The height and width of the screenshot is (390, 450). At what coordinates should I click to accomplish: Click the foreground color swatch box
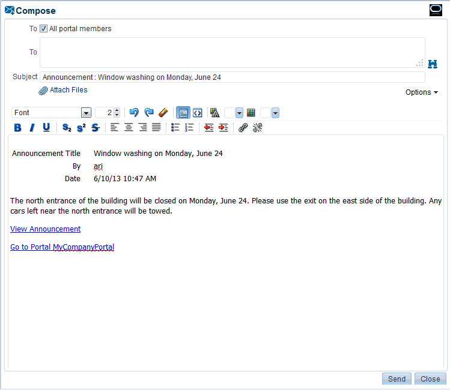coord(230,113)
